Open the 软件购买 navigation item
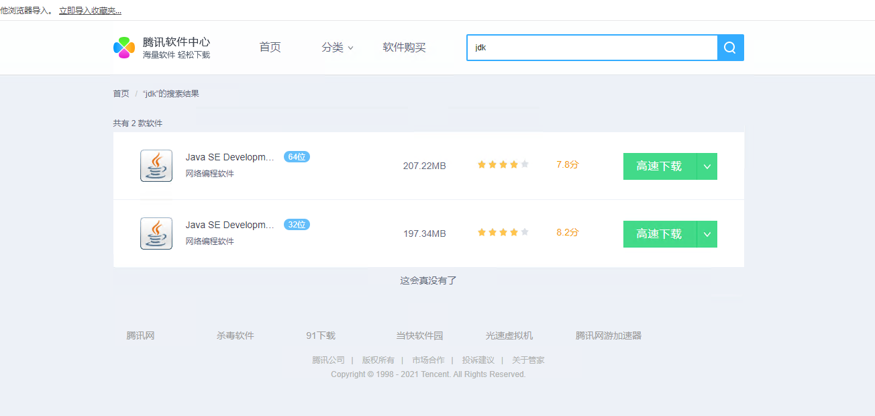The image size is (875, 416). tap(404, 48)
